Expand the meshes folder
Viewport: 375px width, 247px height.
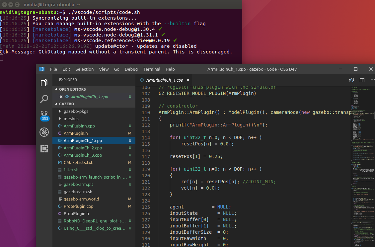[60, 119]
